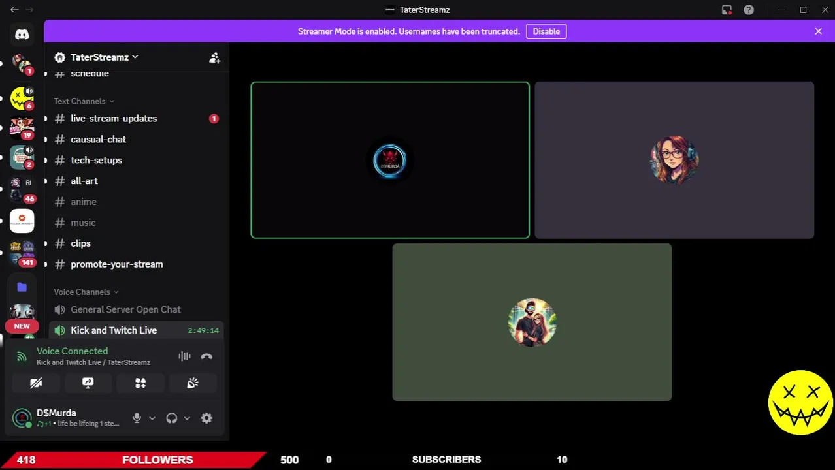Mute the microphone
Viewport: 835px width, 470px height.
[x=137, y=418]
